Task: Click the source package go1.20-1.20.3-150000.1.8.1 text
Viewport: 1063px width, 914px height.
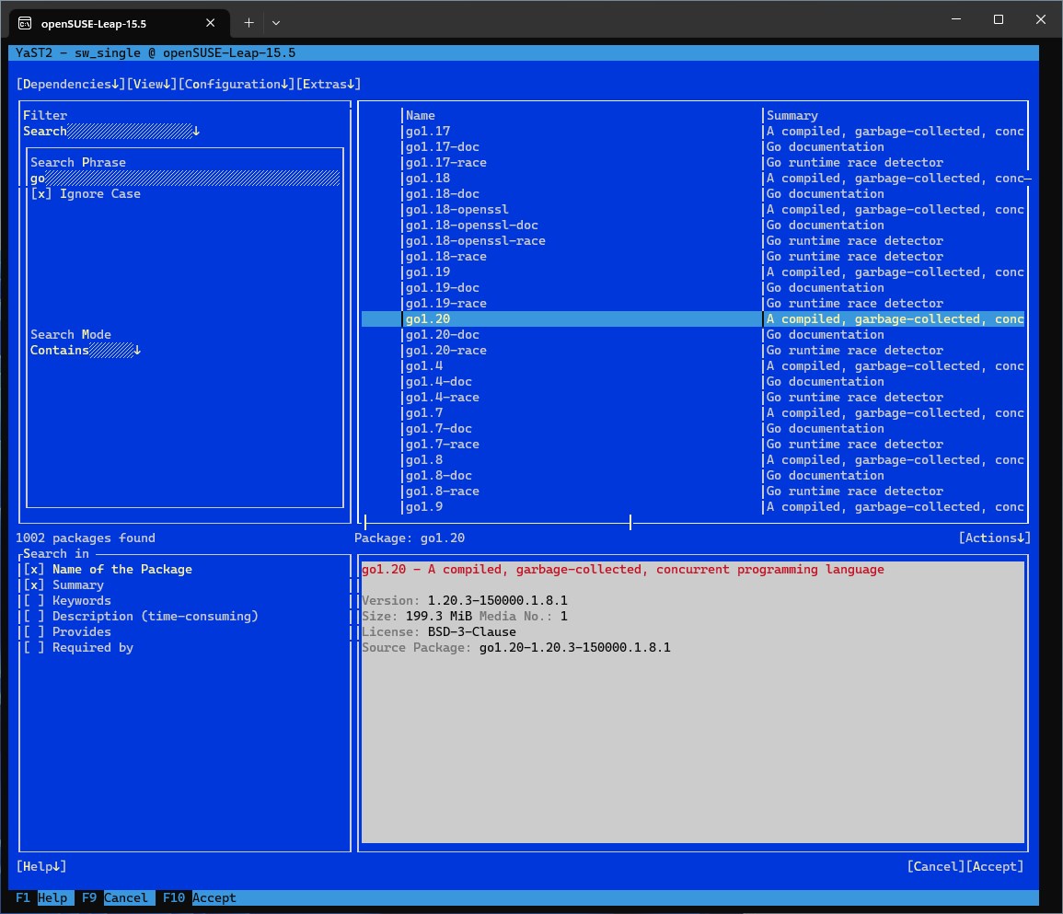Action: (575, 647)
